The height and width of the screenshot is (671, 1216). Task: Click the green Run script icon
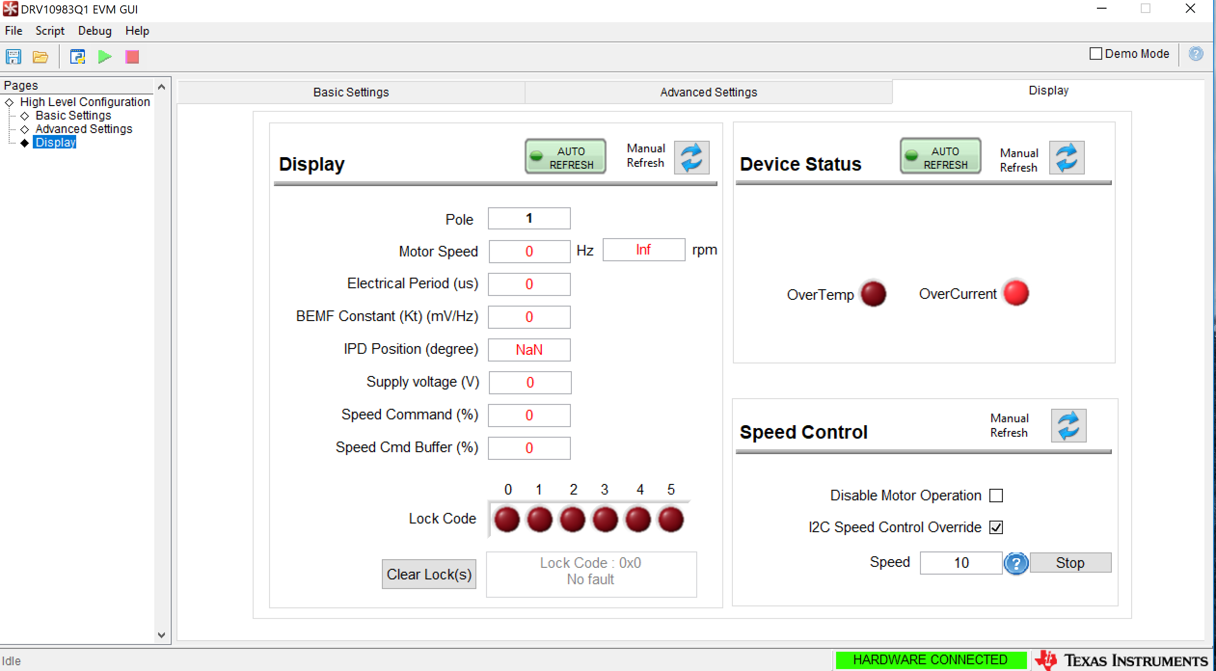pos(105,57)
